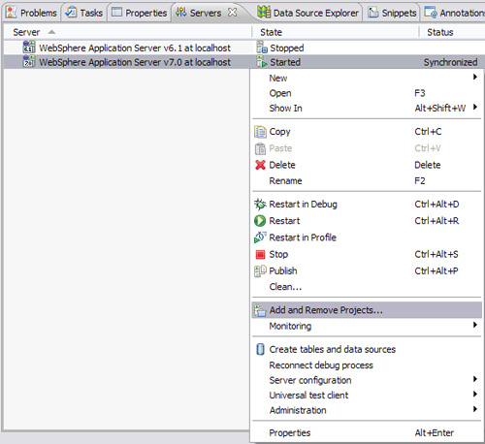The height and width of the screenshot is (444, 485).
Task: Click the bug Restart in Debug icon
Action: point(260,205)
